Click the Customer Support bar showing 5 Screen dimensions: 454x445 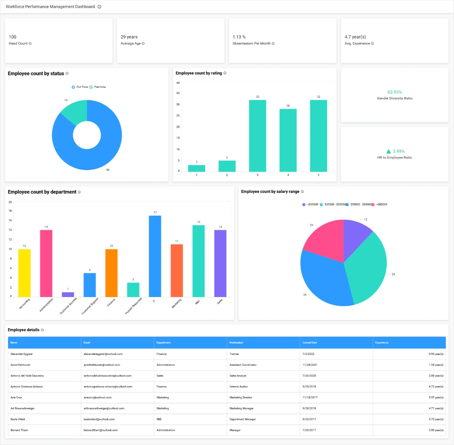90,285
